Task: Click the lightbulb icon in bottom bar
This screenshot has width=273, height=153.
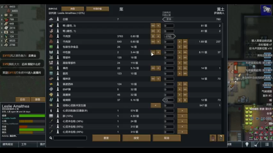Action: pos(247,144)
